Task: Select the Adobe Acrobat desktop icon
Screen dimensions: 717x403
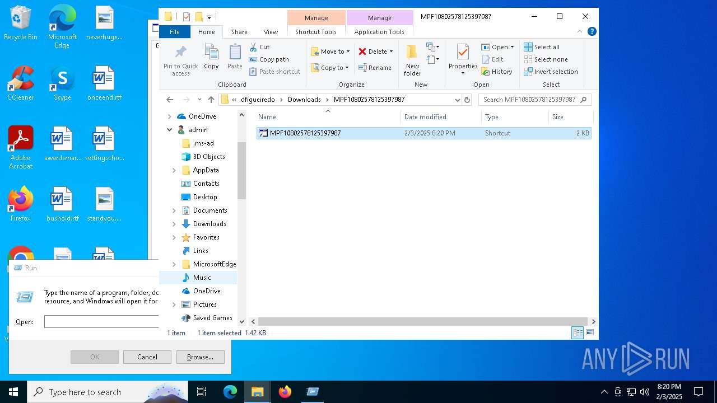Action: pyautogui.click(x=21, y=148)
